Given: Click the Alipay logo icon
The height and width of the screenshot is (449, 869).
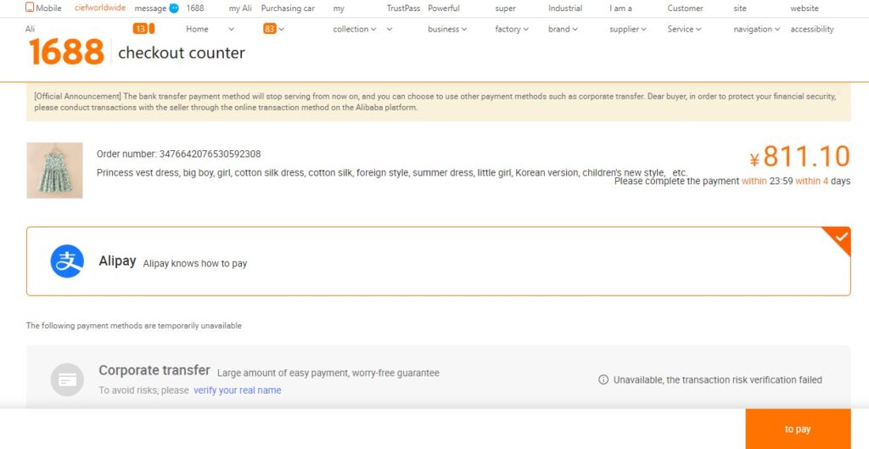Looking at the screenshot, I should pos(67,261).
